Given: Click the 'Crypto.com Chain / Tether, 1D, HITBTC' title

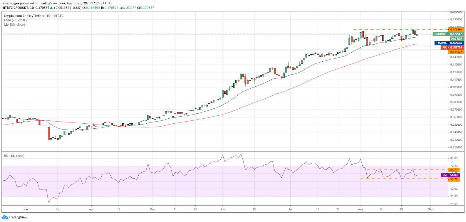Looking at the screenshot, I should [x=33, y=16].
